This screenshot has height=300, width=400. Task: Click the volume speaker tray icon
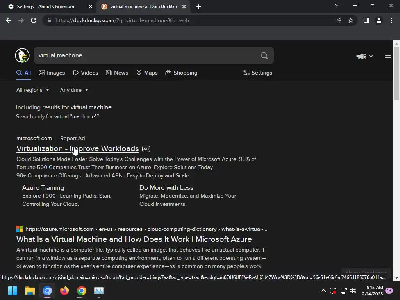tap(353, 291)
